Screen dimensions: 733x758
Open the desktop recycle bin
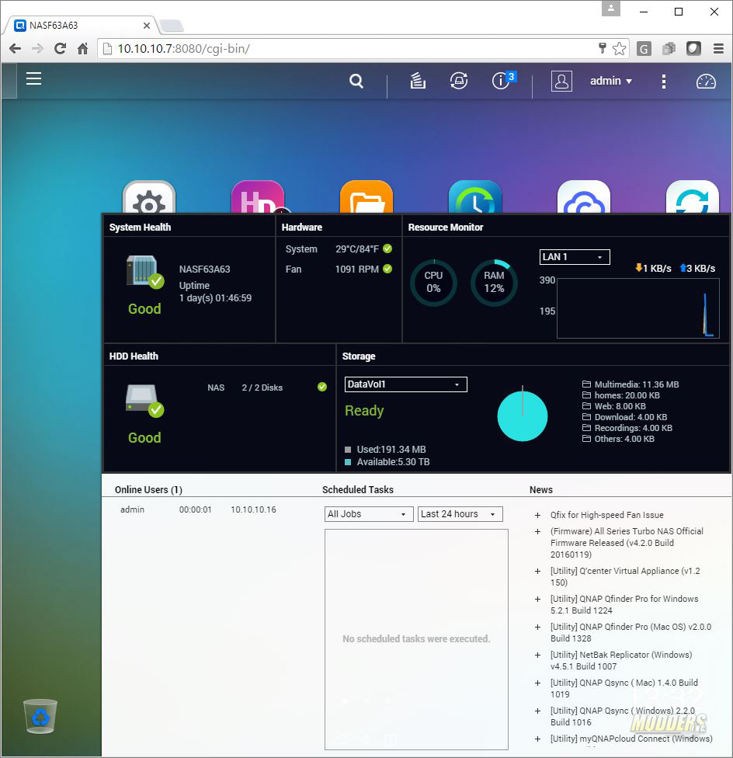(x=40, y=716)
